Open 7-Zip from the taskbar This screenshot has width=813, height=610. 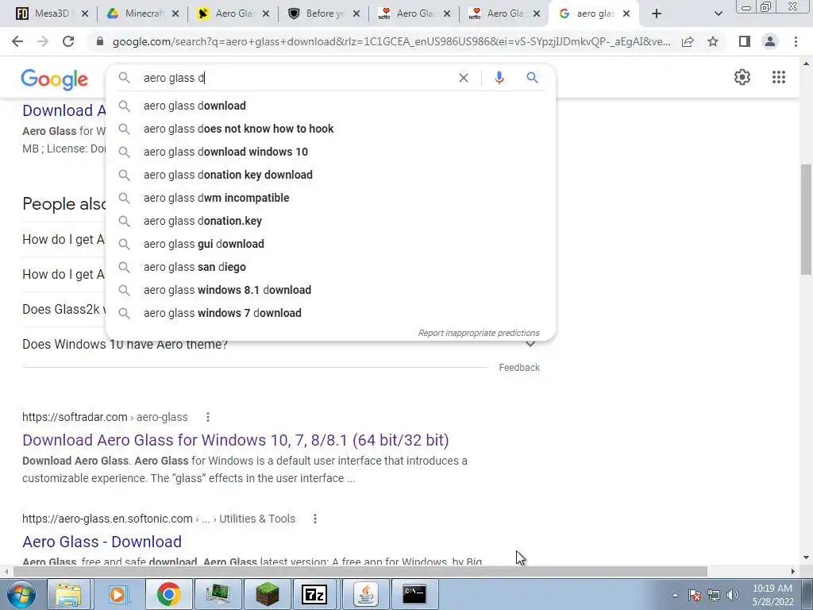[x=314, y=594]
